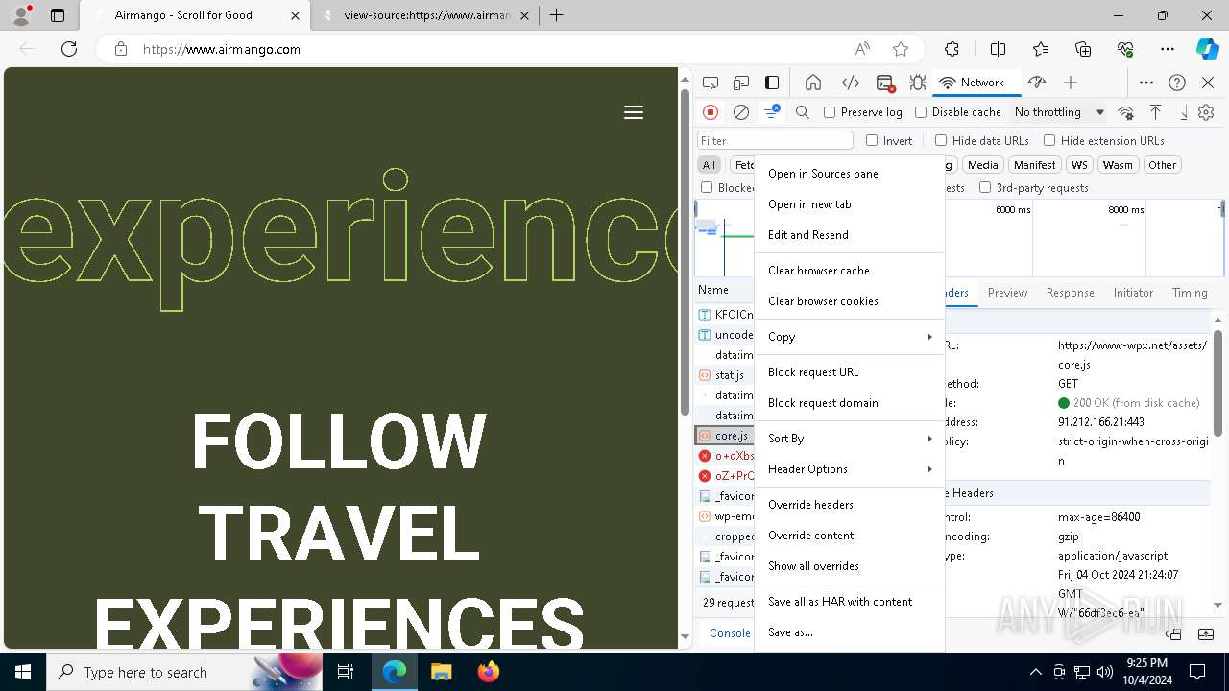Select Show all overrides
This screenshot has height=691, width=1229.
point(850,566)
